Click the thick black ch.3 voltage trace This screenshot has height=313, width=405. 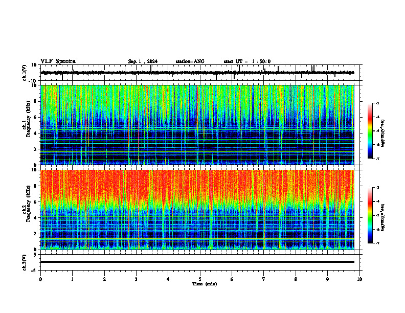[197, 262]
